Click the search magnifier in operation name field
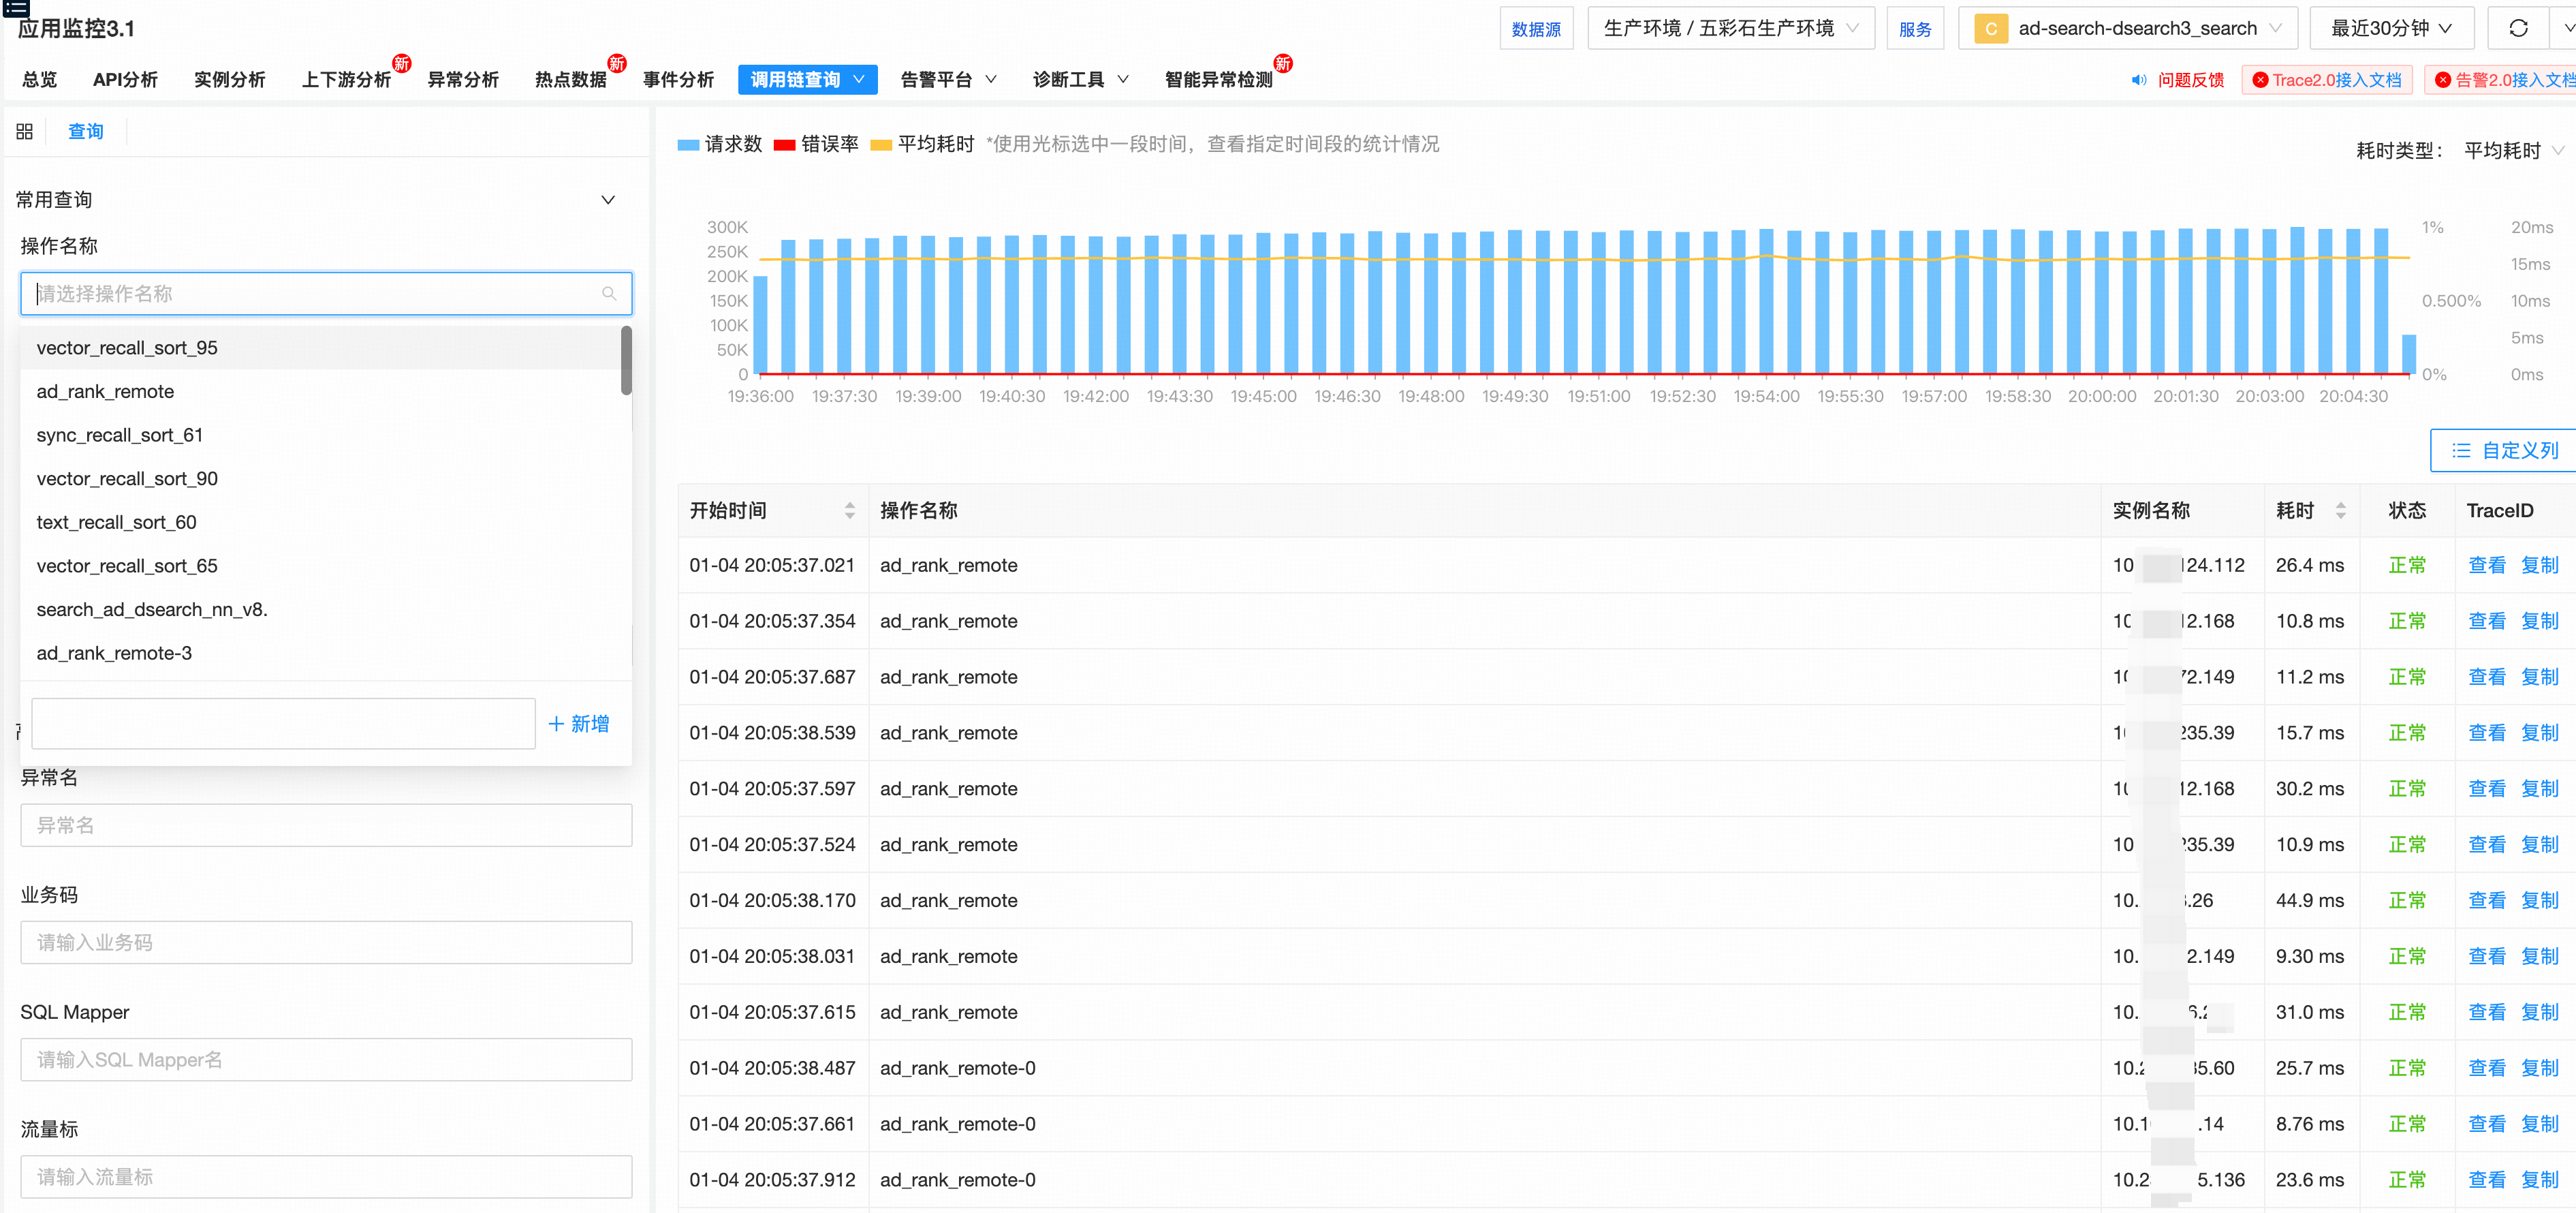This screenshot has height=1213, width=2576. click(608, 293)
